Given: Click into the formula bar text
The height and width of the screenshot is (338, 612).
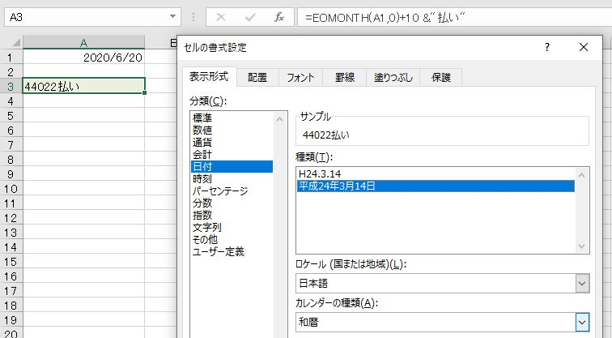Looking at the screenshot, I should pyautogui.click(x=454, y=17).
